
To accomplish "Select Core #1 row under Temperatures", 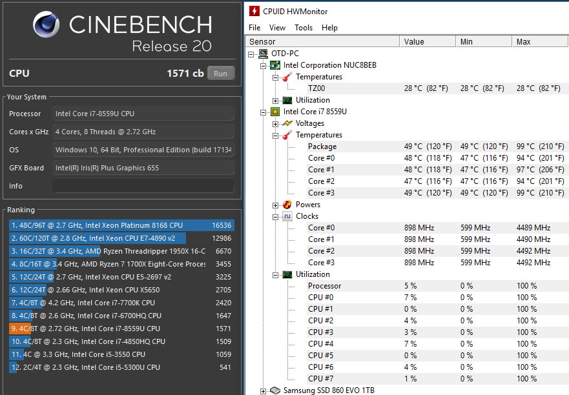I will (437, 170).
